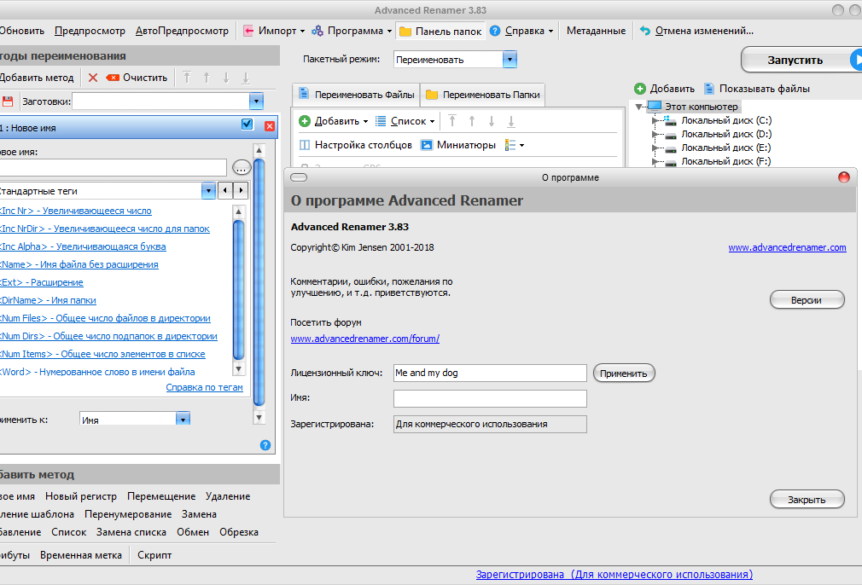This screenshot has width=862, height=585.
Task: Click the tag list vertical scrollbar
Action: coord(239,290)
